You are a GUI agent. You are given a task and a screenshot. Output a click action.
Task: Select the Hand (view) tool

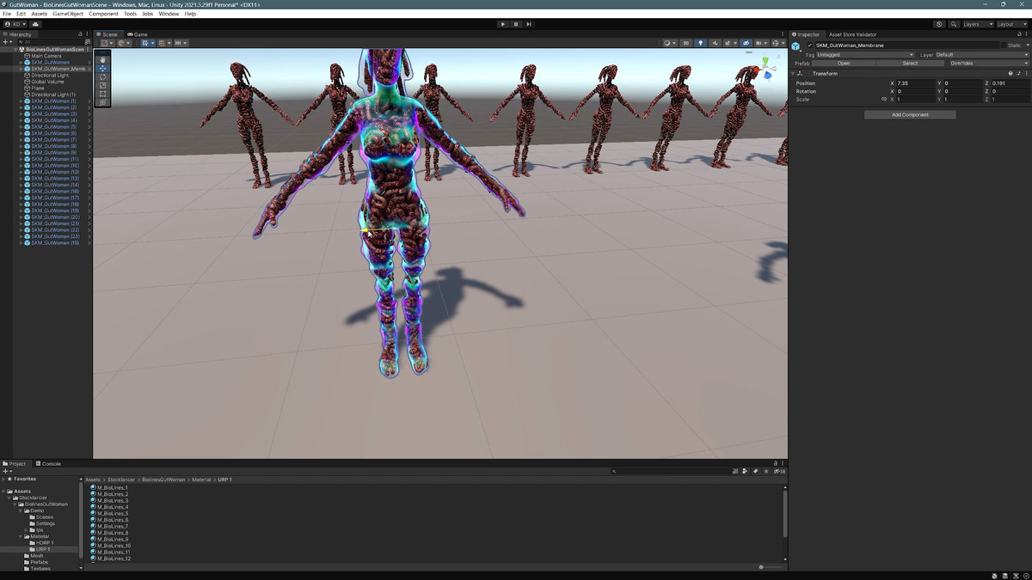click(103, 59)
